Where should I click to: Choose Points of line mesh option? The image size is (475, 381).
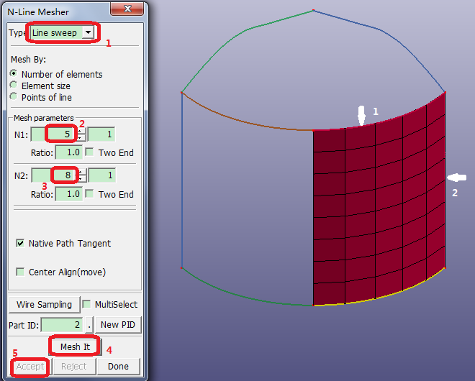(14, 97)
